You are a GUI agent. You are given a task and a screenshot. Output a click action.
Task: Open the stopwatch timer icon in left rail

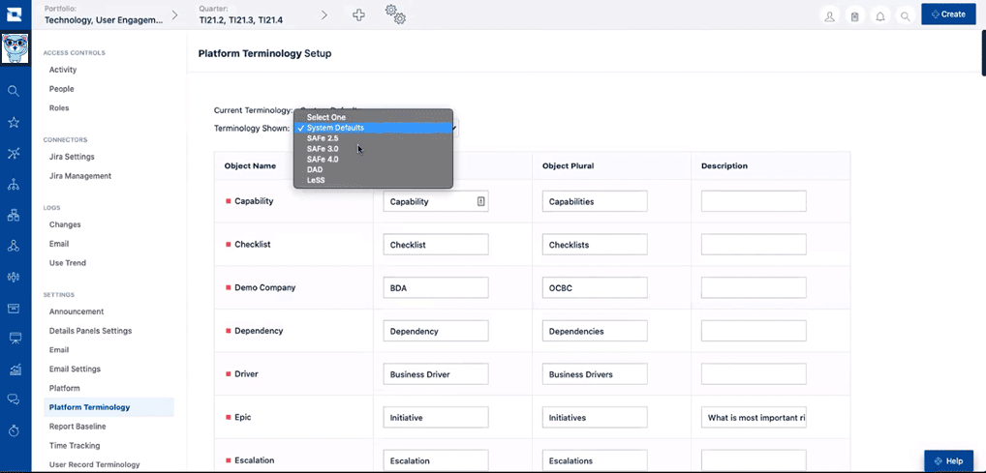pos(14,430)
